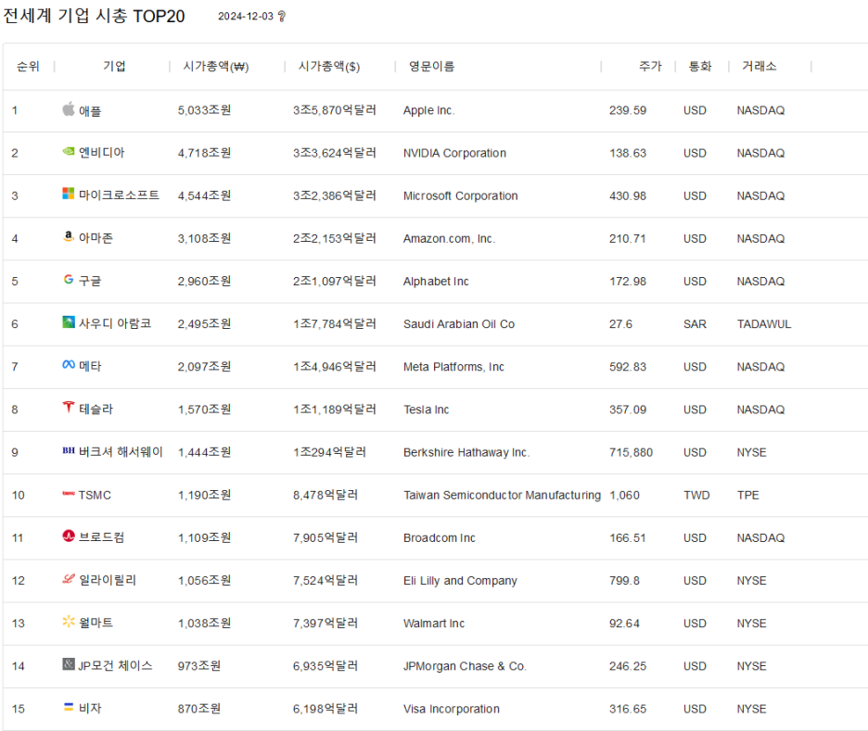868x731 pixels.
Task: Click the Eli Lilly logo icon
Action: click(x=68, y=579)
